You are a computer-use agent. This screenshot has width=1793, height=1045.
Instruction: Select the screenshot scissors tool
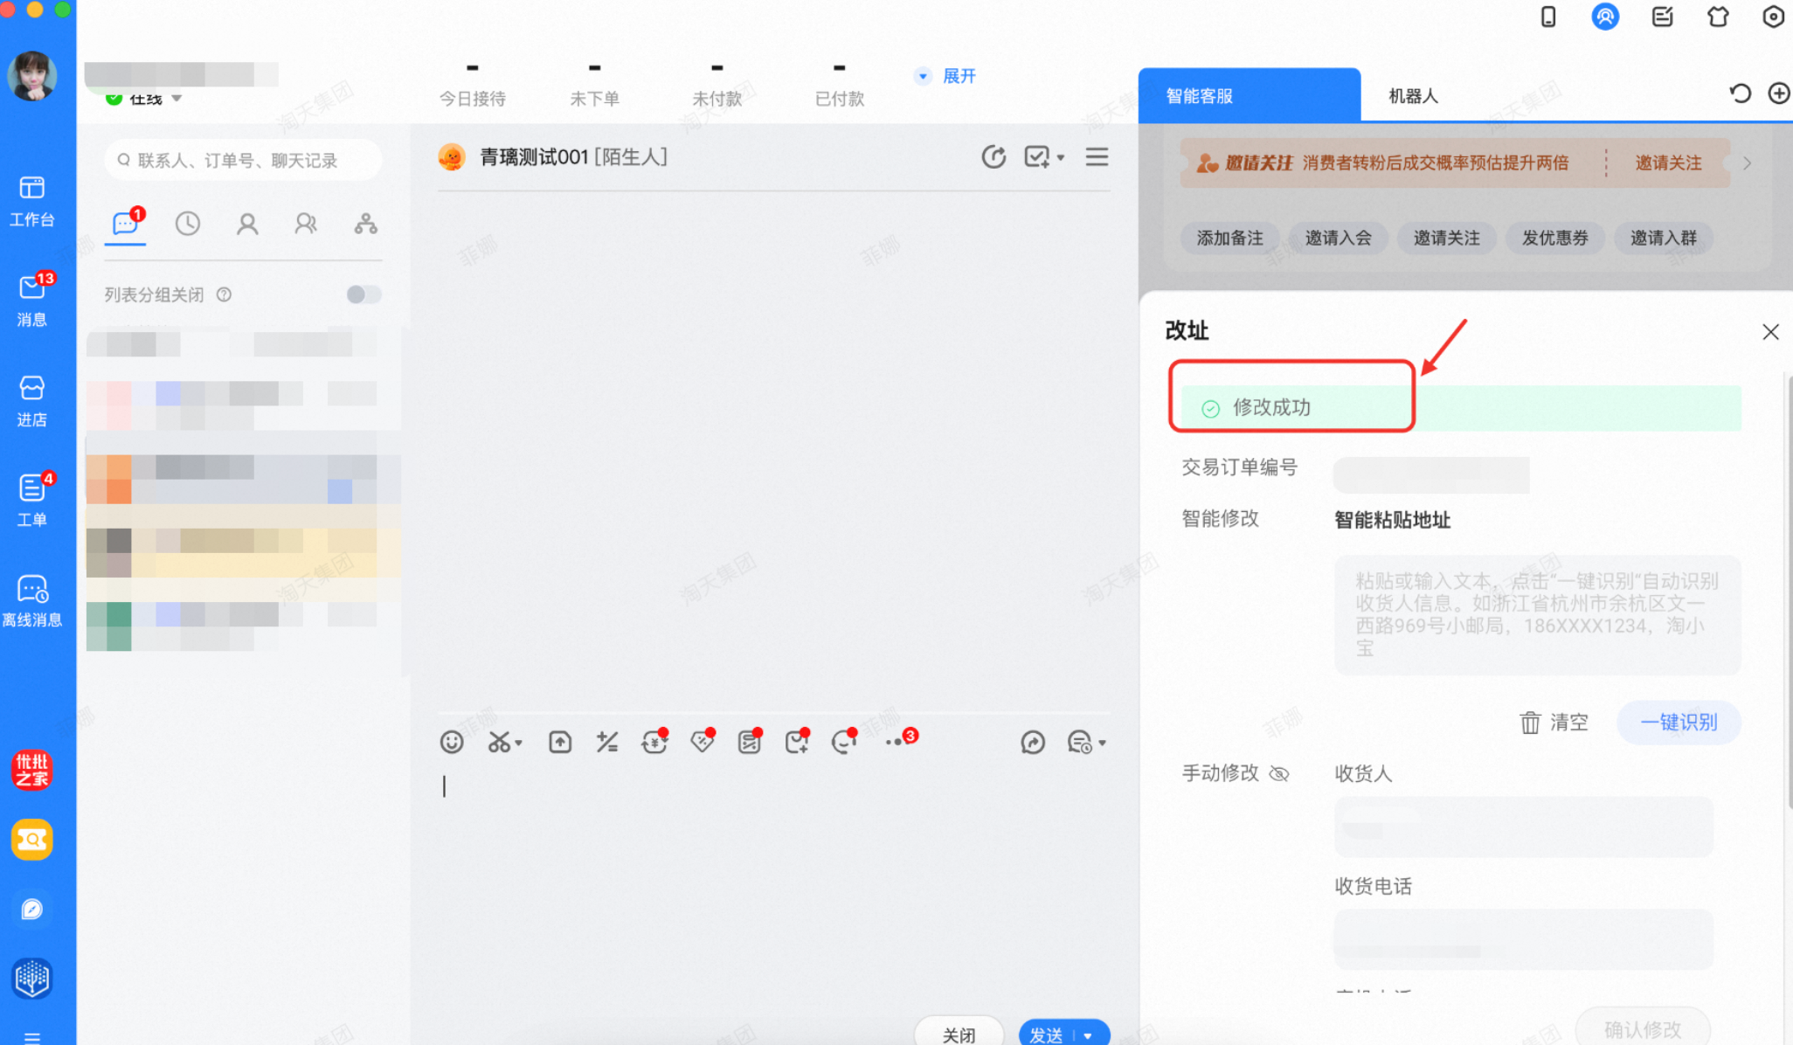click(x=499, y=741)
